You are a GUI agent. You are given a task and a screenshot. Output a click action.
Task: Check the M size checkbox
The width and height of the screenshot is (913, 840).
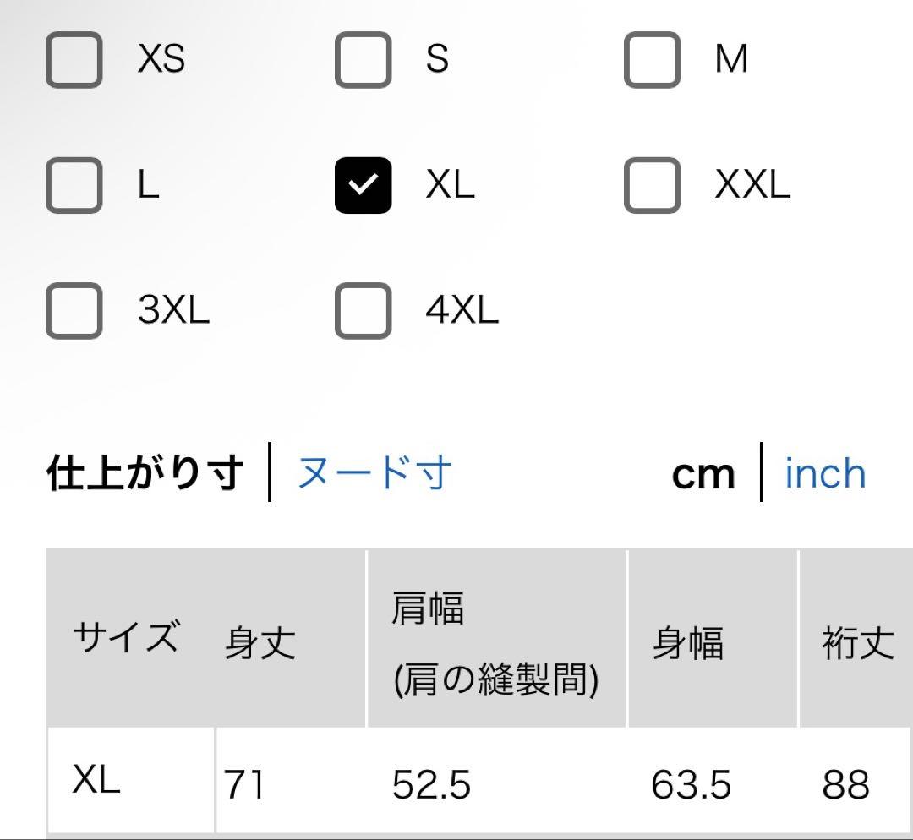(x=652, y=60)
